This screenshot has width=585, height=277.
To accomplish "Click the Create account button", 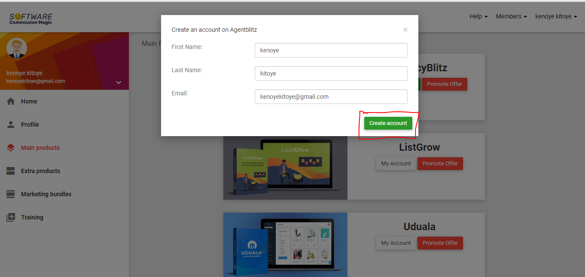I will coord(388,123).
